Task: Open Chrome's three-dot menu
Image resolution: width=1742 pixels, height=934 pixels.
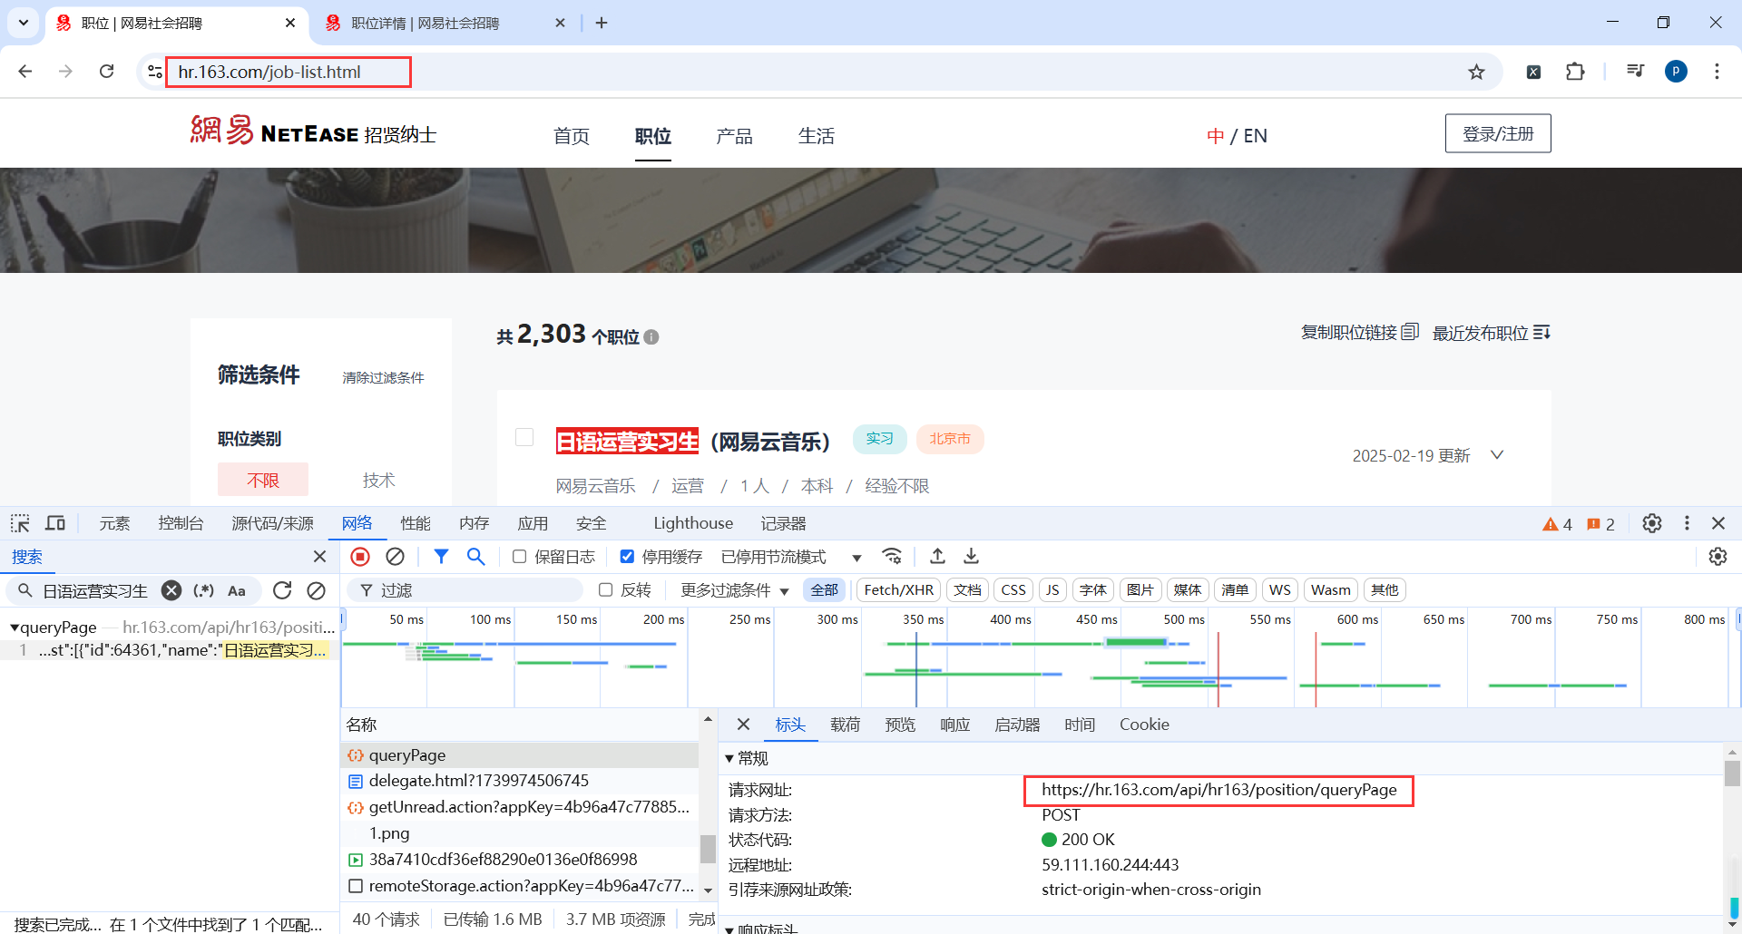Action: click(1717, 72)
